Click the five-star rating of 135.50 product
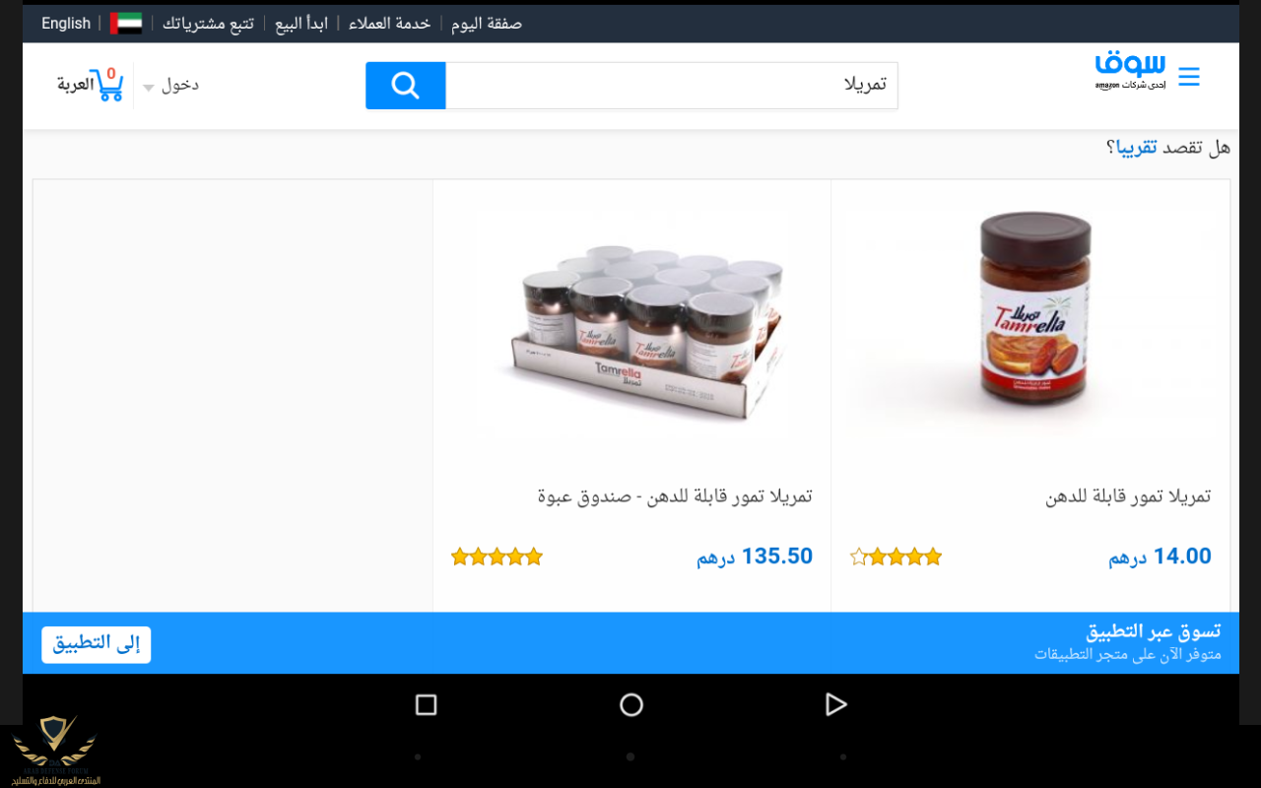Screen dimensions: 1261x788 click(x=498, y=557)
